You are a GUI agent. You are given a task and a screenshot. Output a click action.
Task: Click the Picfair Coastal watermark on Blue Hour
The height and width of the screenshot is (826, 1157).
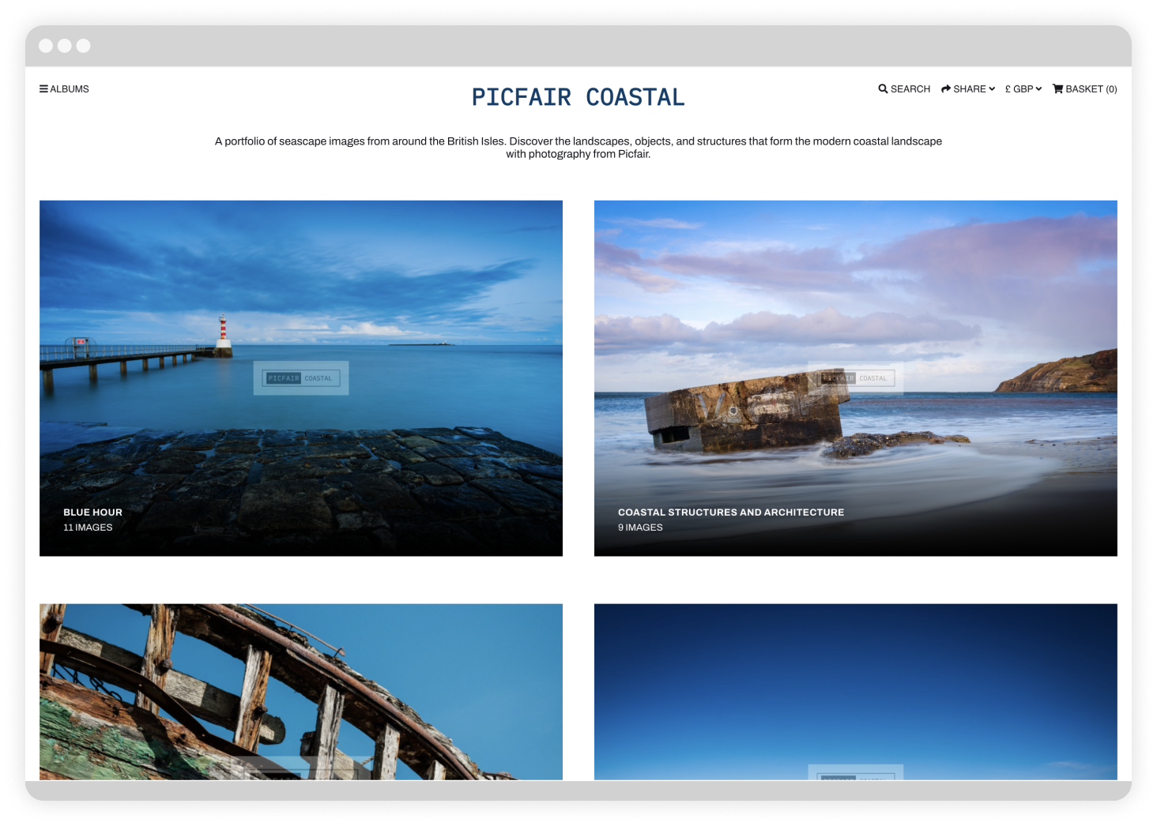(300, 377)
